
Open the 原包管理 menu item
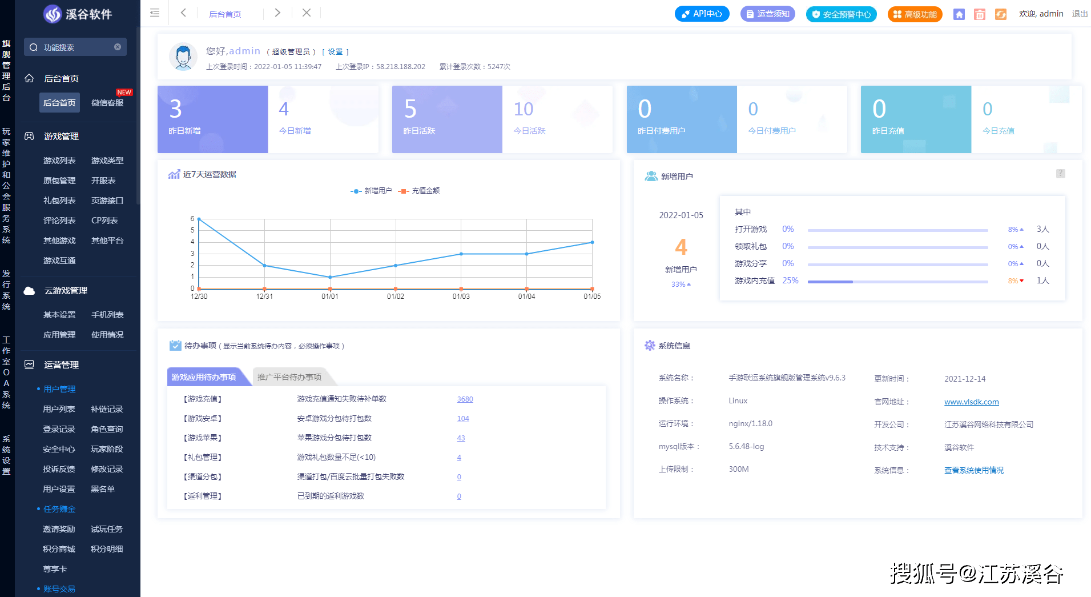tap(59, 181)
